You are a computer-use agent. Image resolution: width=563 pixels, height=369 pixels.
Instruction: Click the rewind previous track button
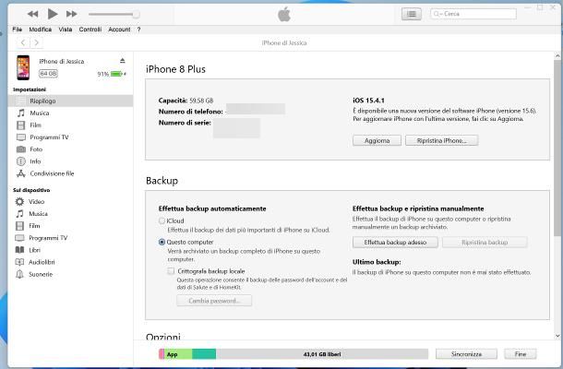coord(32,14)
